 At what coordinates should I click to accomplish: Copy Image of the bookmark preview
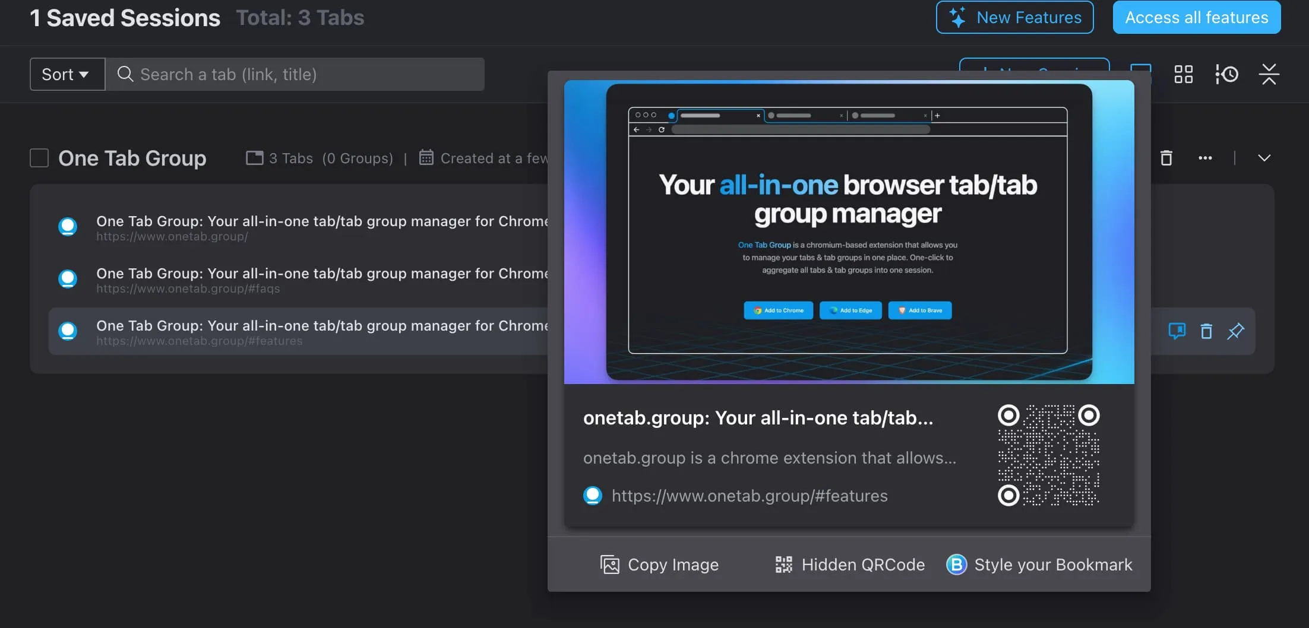coord(659,564)
